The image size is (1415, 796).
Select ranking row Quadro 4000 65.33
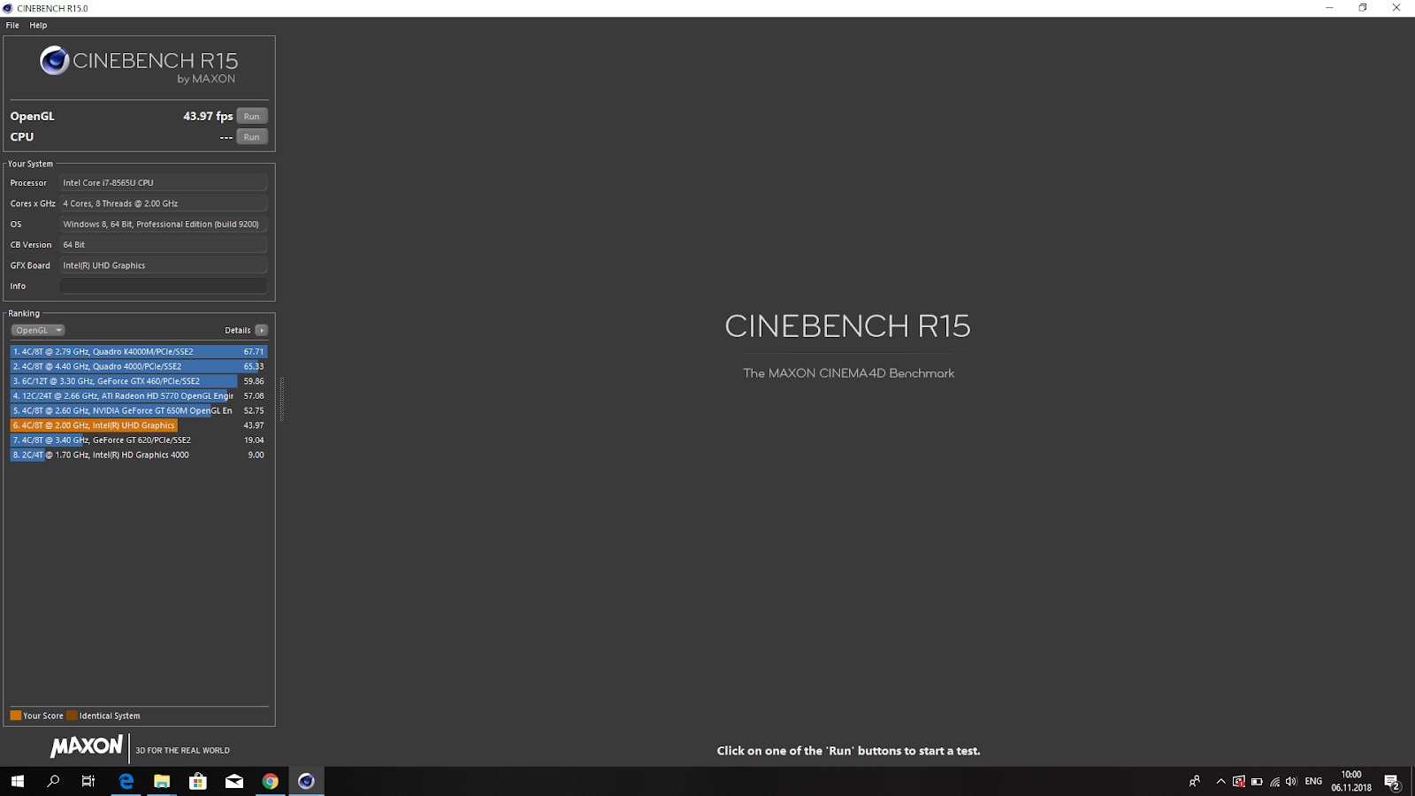coord(139,366)
